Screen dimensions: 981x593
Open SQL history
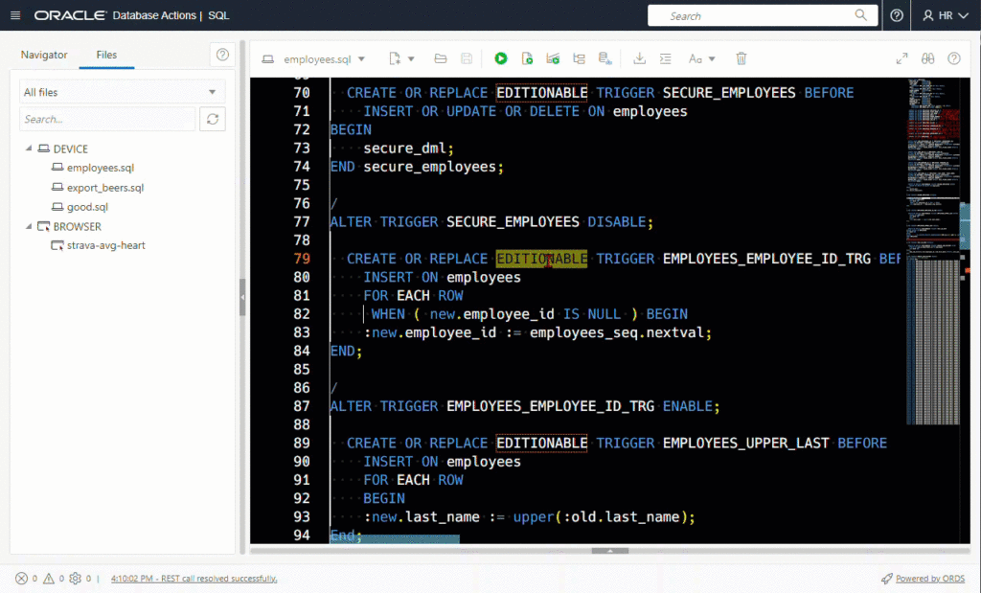(x=605, y=58)
